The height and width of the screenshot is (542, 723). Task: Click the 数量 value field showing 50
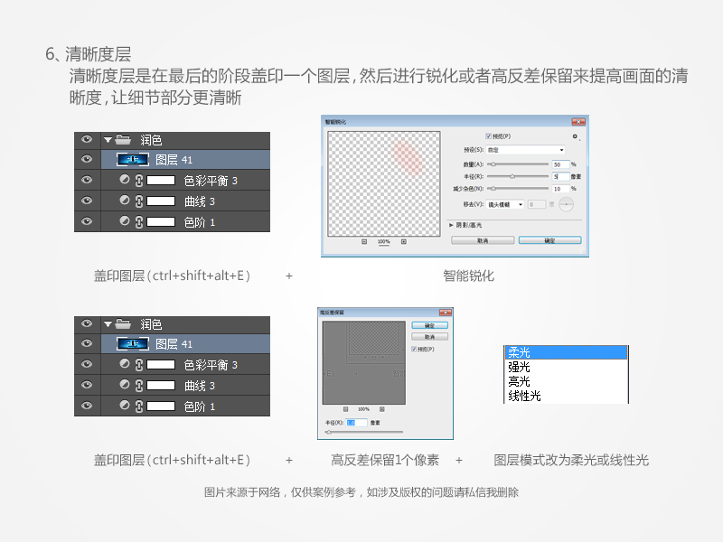[x=560, y=164]
